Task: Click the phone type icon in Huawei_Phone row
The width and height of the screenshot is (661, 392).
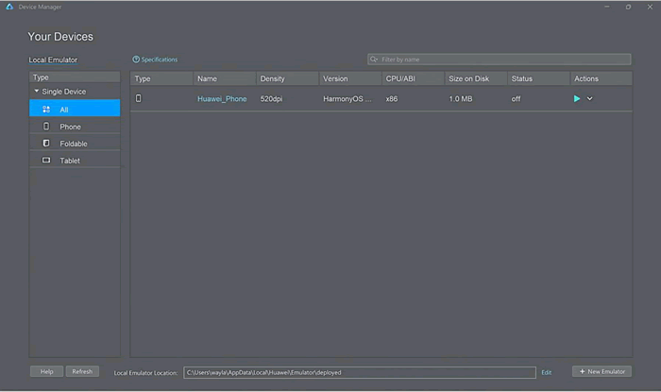Action: click(138, 98)
